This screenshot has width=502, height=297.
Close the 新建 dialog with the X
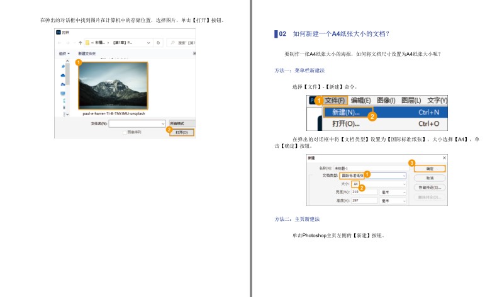tap(444, 158)
